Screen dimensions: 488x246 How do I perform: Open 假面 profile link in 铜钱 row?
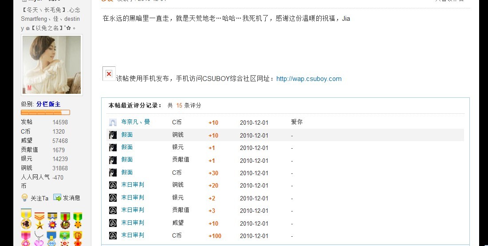[x=127, y=135]
